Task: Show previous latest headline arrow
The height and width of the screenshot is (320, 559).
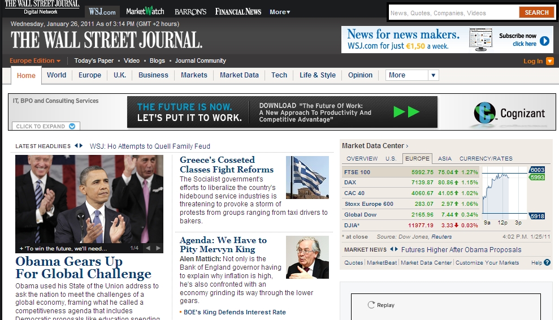Action: pyautogui.click(x=76, y=145)
